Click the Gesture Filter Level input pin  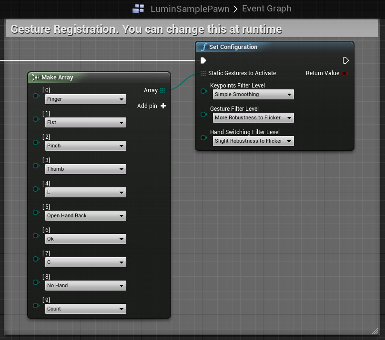pos(204,114)
